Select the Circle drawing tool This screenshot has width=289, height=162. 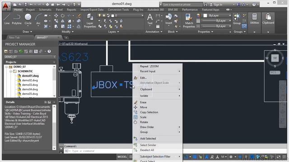[x=28, y=19]
